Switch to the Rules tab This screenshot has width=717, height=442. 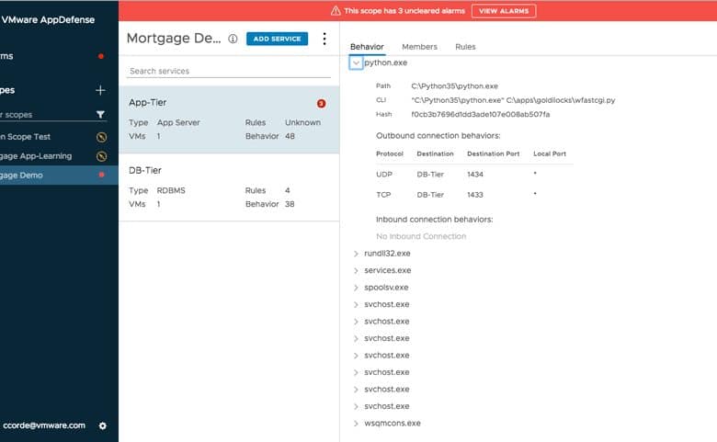[465, 47]
